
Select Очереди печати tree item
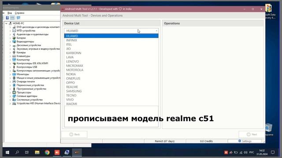point(26,82)
